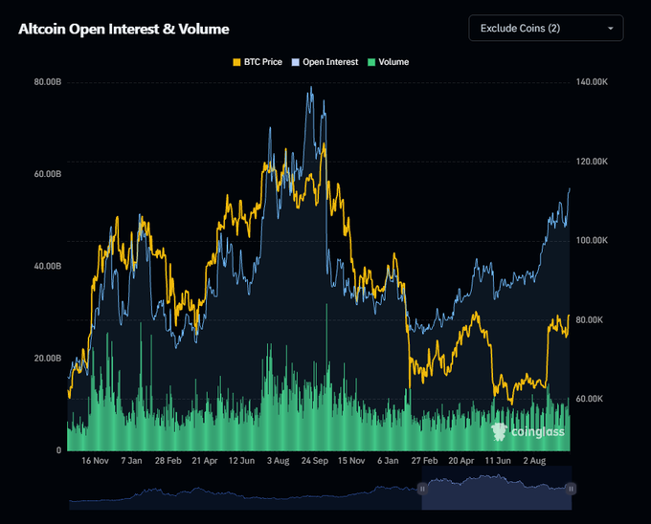Click the chart title Altcoin Open Interest & Volume
651x524 pixels.
[123, 29]
